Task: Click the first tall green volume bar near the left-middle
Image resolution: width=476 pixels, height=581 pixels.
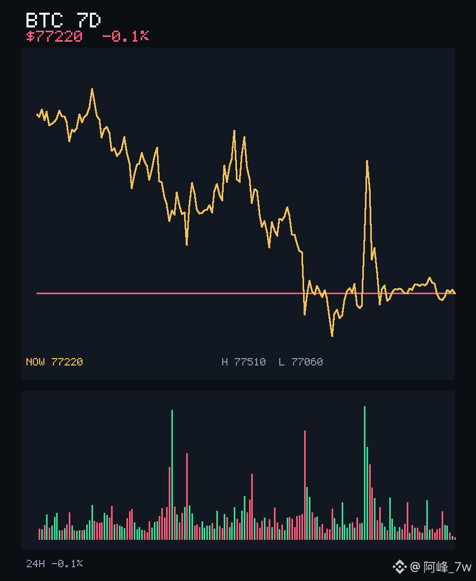Action: [172, 475]
